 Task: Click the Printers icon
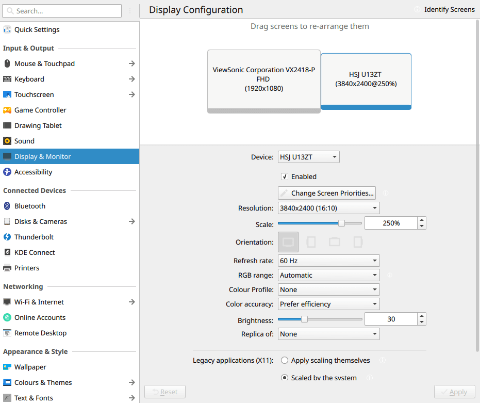(7, 268)
